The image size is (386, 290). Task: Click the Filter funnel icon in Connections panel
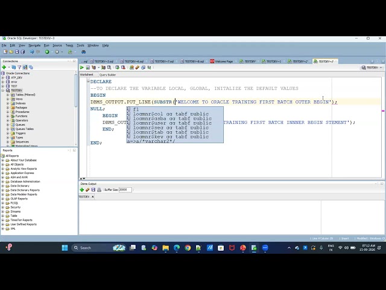pyautogui.click(x=19, y=67)
